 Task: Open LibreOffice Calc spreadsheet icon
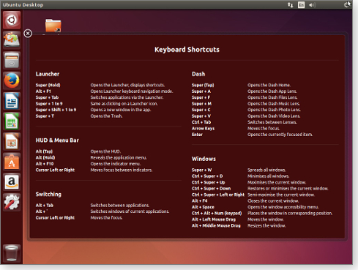12,121
